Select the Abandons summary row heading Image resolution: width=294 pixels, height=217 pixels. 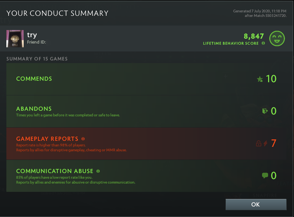point(34,109)
